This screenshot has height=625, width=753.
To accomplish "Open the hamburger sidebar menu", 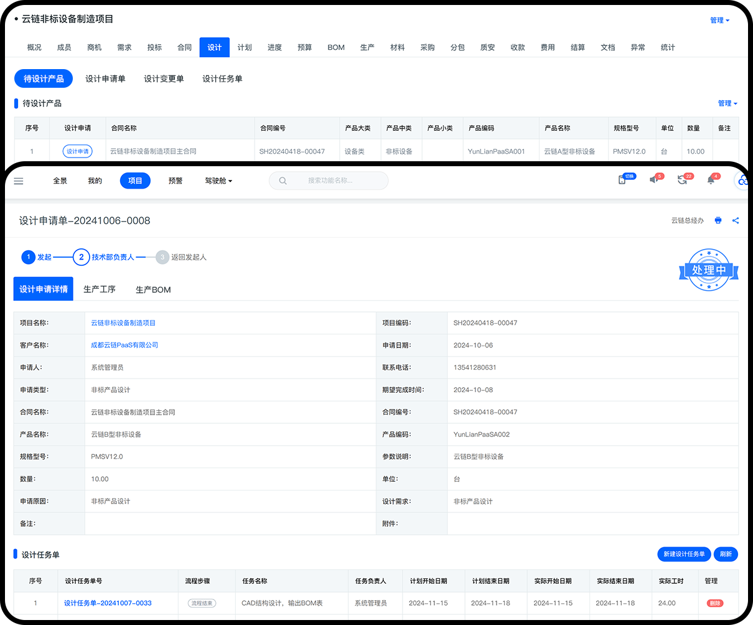I will (x=19, y=181).
